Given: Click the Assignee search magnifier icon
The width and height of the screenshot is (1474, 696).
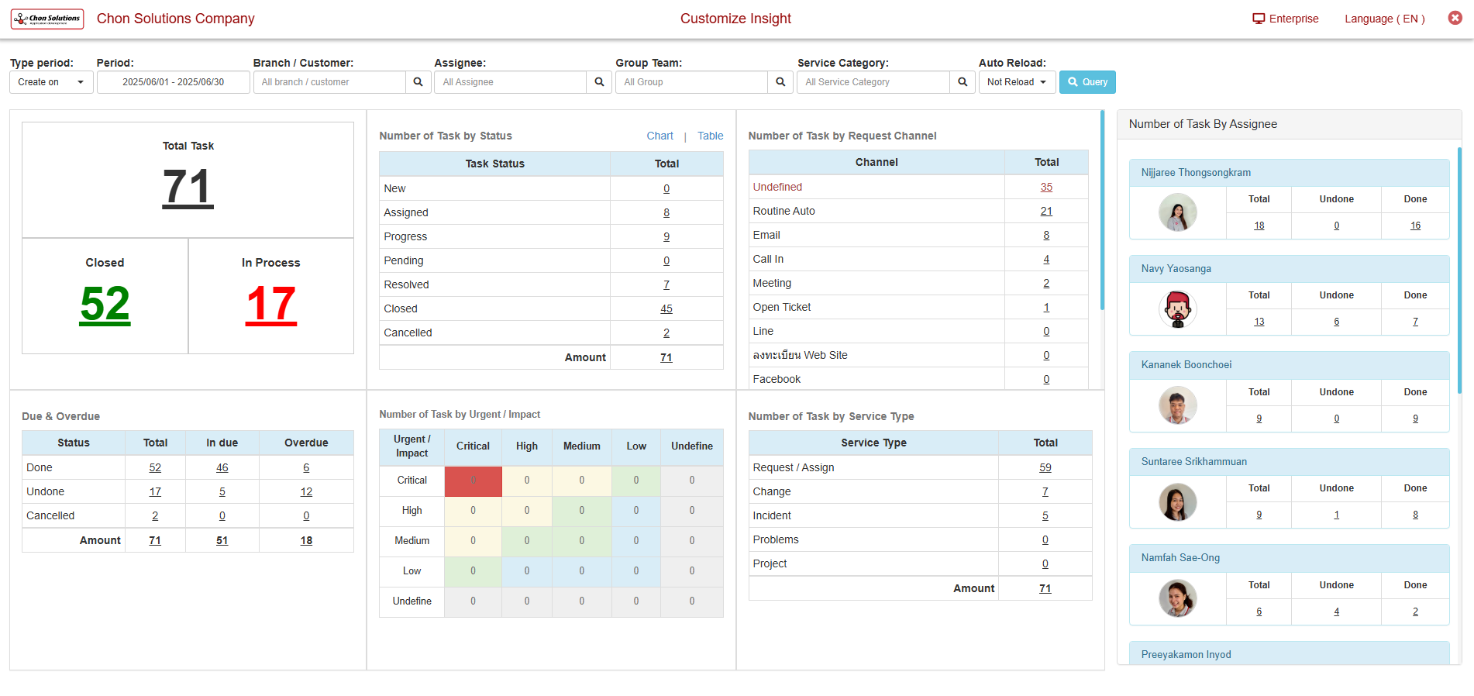Looking at the screenshot, I should [599, 82].
